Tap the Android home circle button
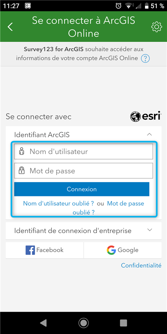 tap(83, 323)
